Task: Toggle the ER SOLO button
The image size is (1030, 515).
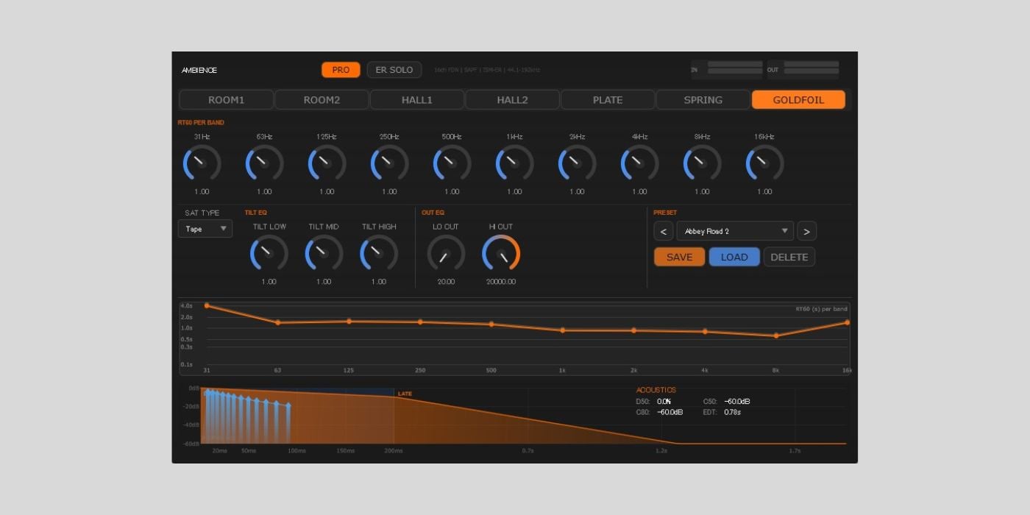Action: 394,70
